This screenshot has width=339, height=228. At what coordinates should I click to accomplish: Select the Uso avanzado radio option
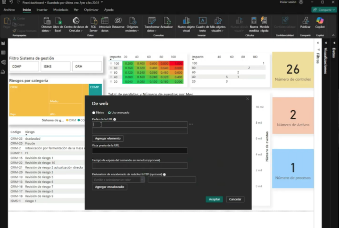tap(110, 112)
